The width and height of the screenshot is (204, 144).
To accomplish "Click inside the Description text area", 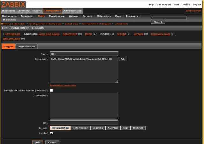I will pos(84,106).
